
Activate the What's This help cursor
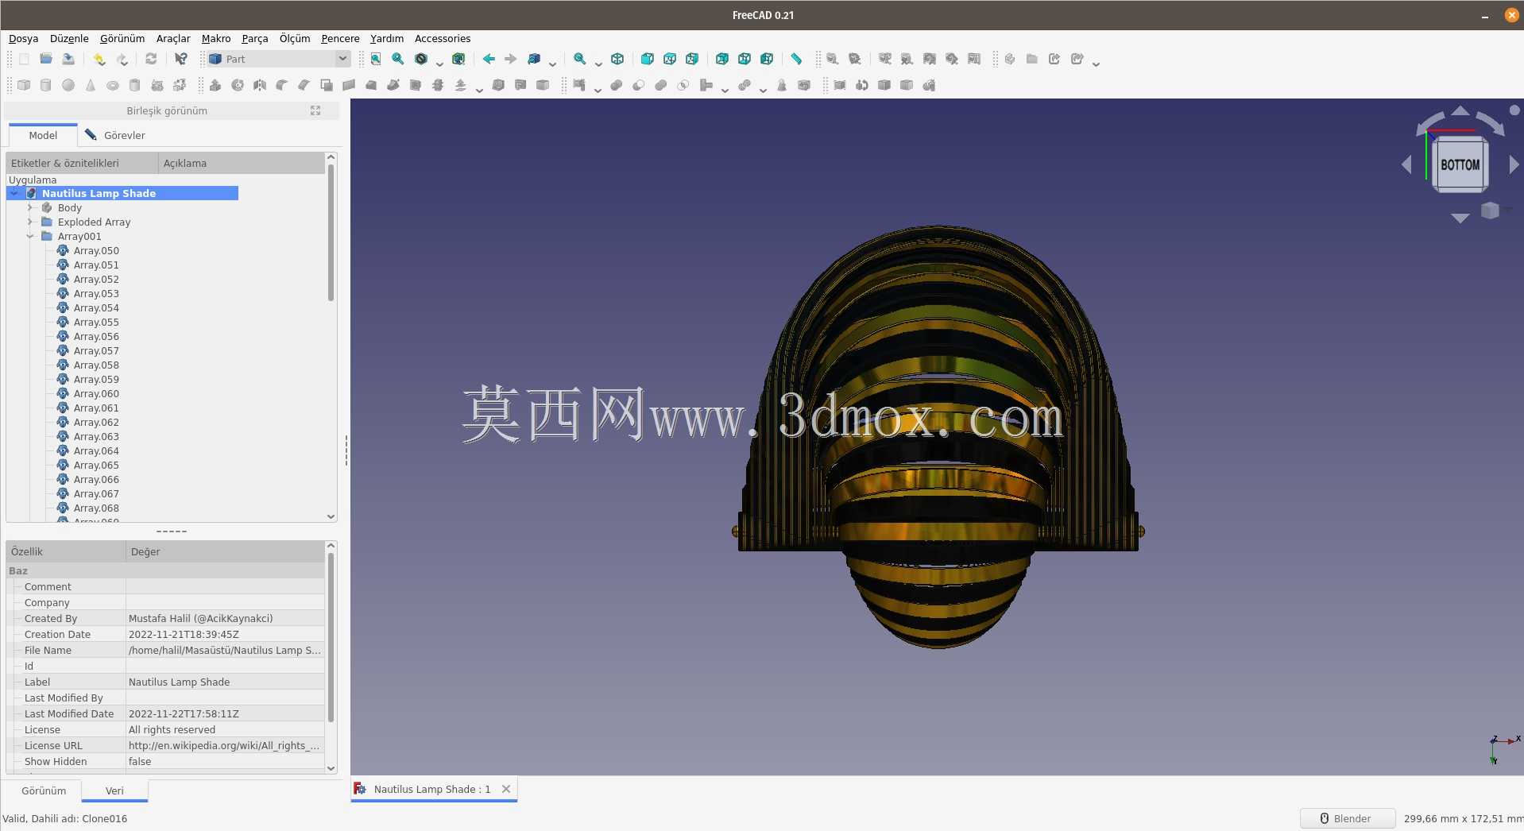click(x=181, y=59)
